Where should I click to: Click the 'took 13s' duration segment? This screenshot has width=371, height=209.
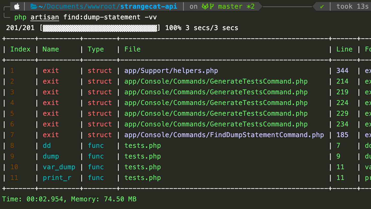pos(352,6)
